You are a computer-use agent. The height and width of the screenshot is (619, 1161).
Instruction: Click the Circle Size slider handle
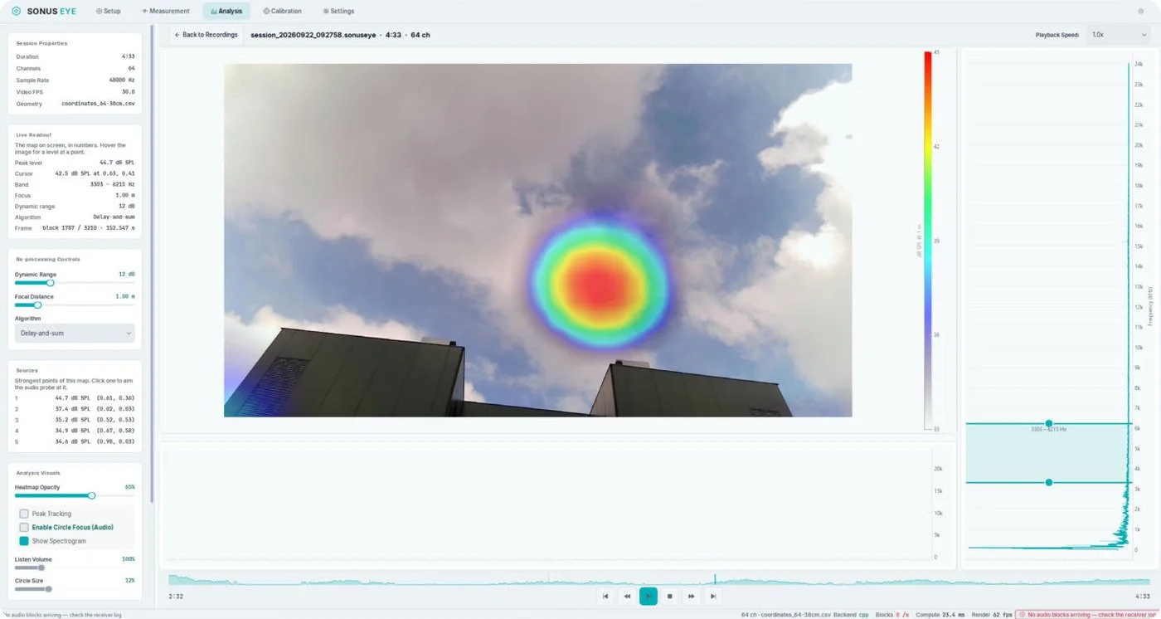click(48, 589)
